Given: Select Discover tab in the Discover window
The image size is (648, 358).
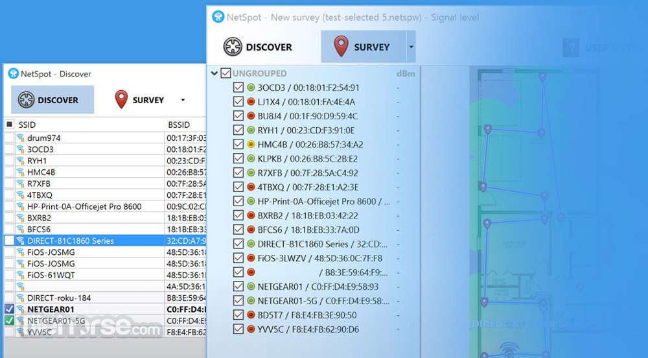Looking at the screenshot, I should pos(52,100).
